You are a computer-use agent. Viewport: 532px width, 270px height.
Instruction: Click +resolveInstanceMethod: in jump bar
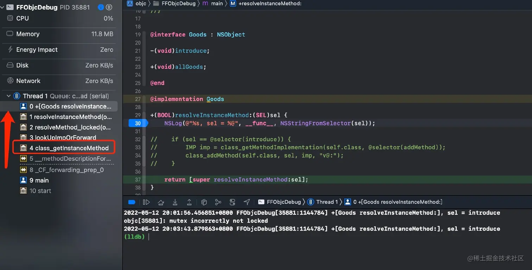(x=265, y=3)
